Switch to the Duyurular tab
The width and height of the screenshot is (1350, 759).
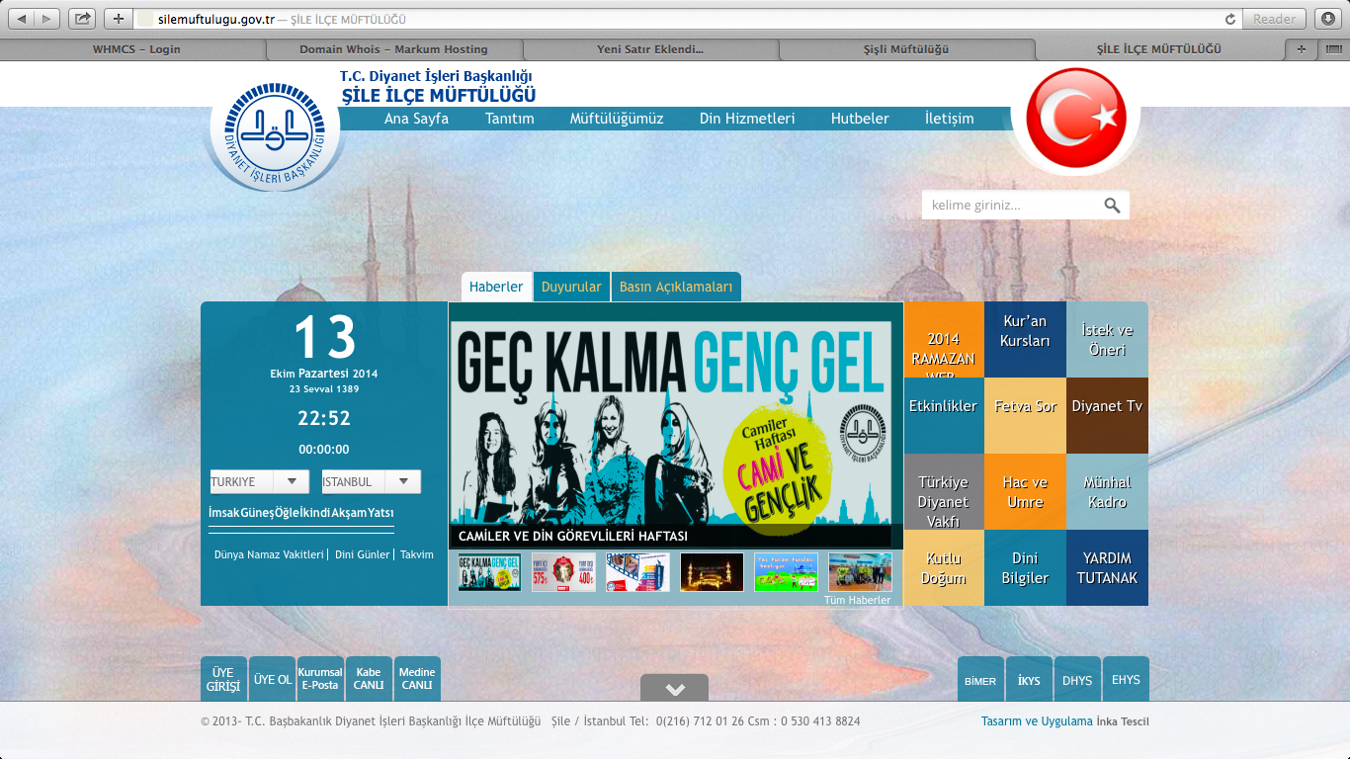[x=571, y=288]
